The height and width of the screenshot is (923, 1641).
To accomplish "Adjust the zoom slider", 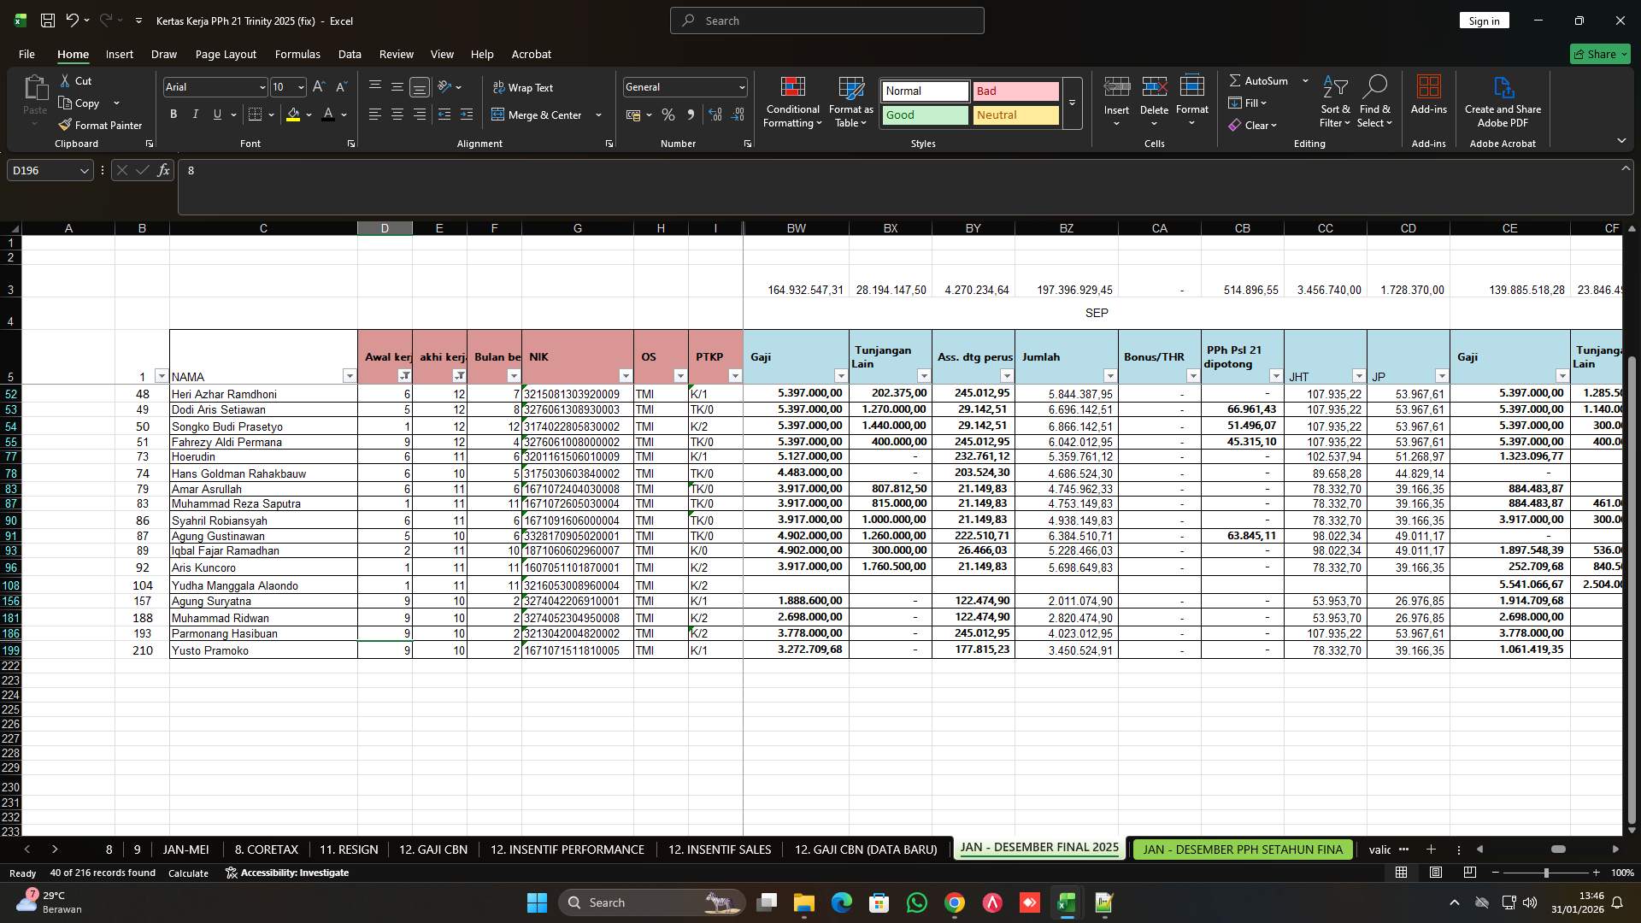I will coord(1545,873).
